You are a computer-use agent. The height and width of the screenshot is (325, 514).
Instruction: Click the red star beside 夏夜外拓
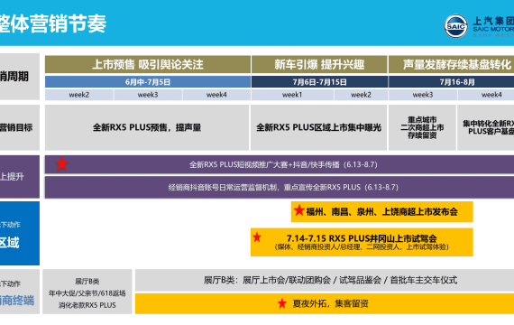click(282, 303)
